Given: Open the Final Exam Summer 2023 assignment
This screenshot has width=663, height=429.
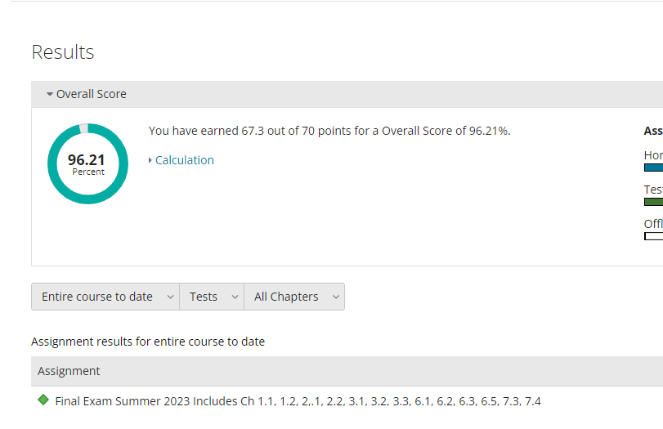Looking at the screenshot, I should coord(298,401).
